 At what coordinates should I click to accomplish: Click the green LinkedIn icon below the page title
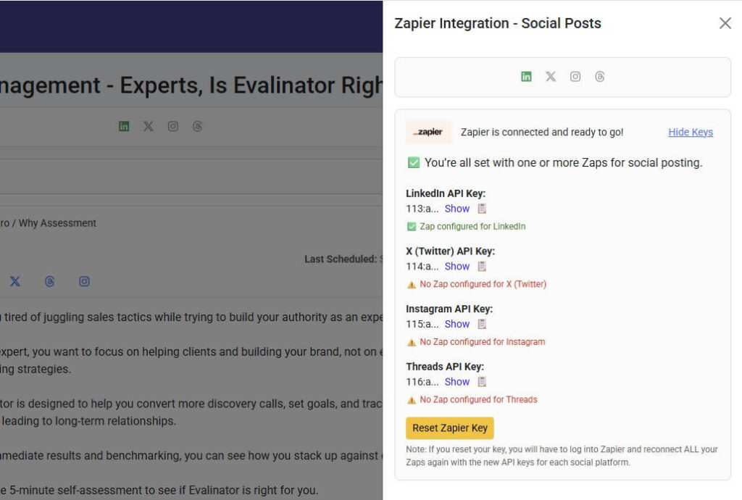click(x=124, y=126)
